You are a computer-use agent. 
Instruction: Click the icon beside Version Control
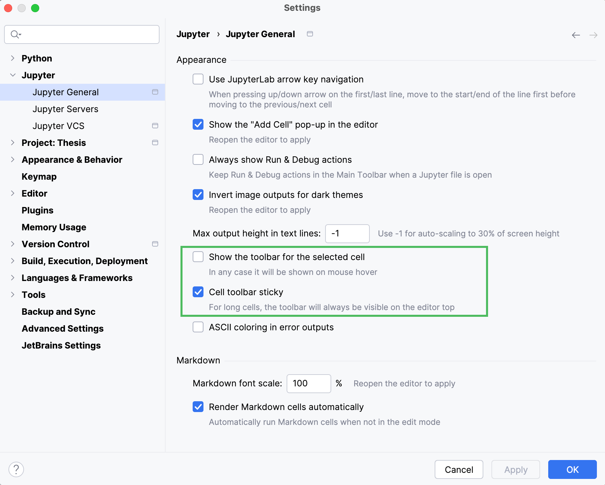pos(155,244)
